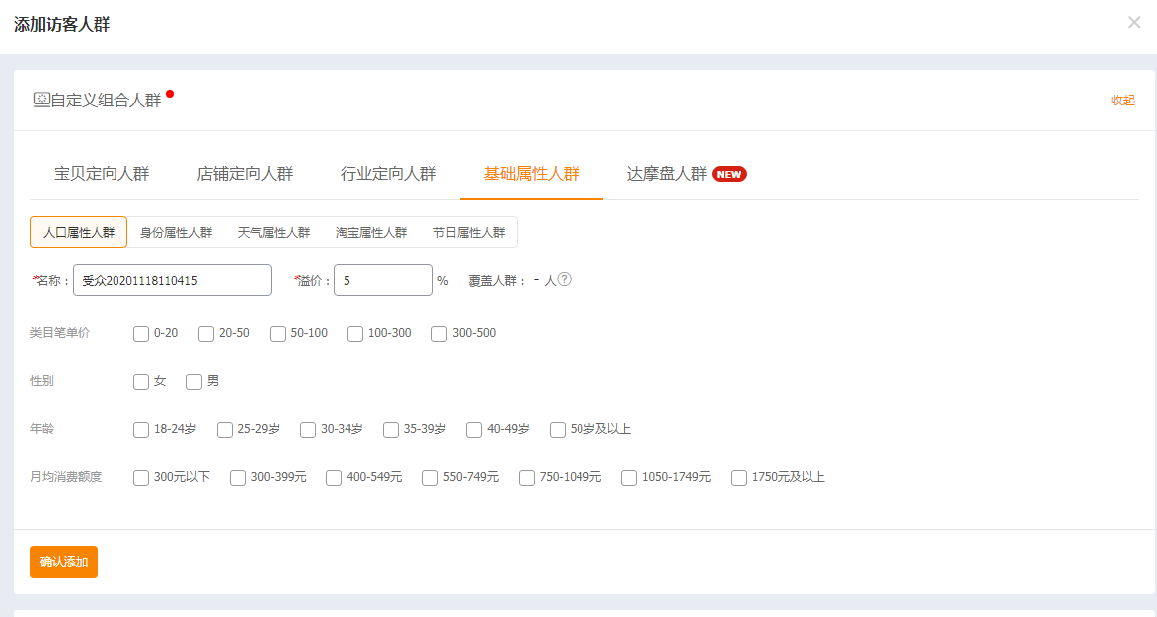Click the 确认添加 button
The height and width of the screenshot is (617, 1157).
pyautogui.click(x=64, y=562)
